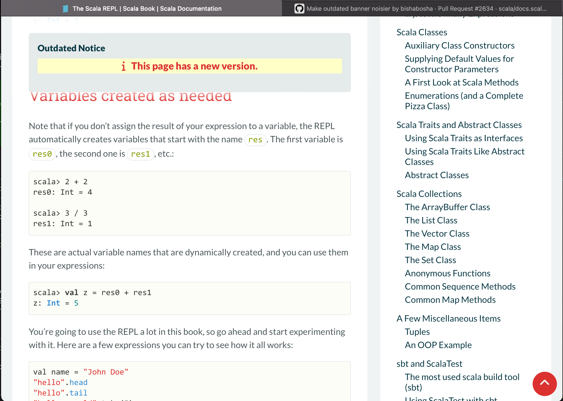Switch to The Scala REPL browser tab

click(x=141, y=8)
